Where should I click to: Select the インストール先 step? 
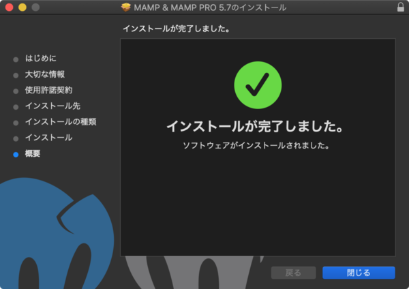[52, 106]
